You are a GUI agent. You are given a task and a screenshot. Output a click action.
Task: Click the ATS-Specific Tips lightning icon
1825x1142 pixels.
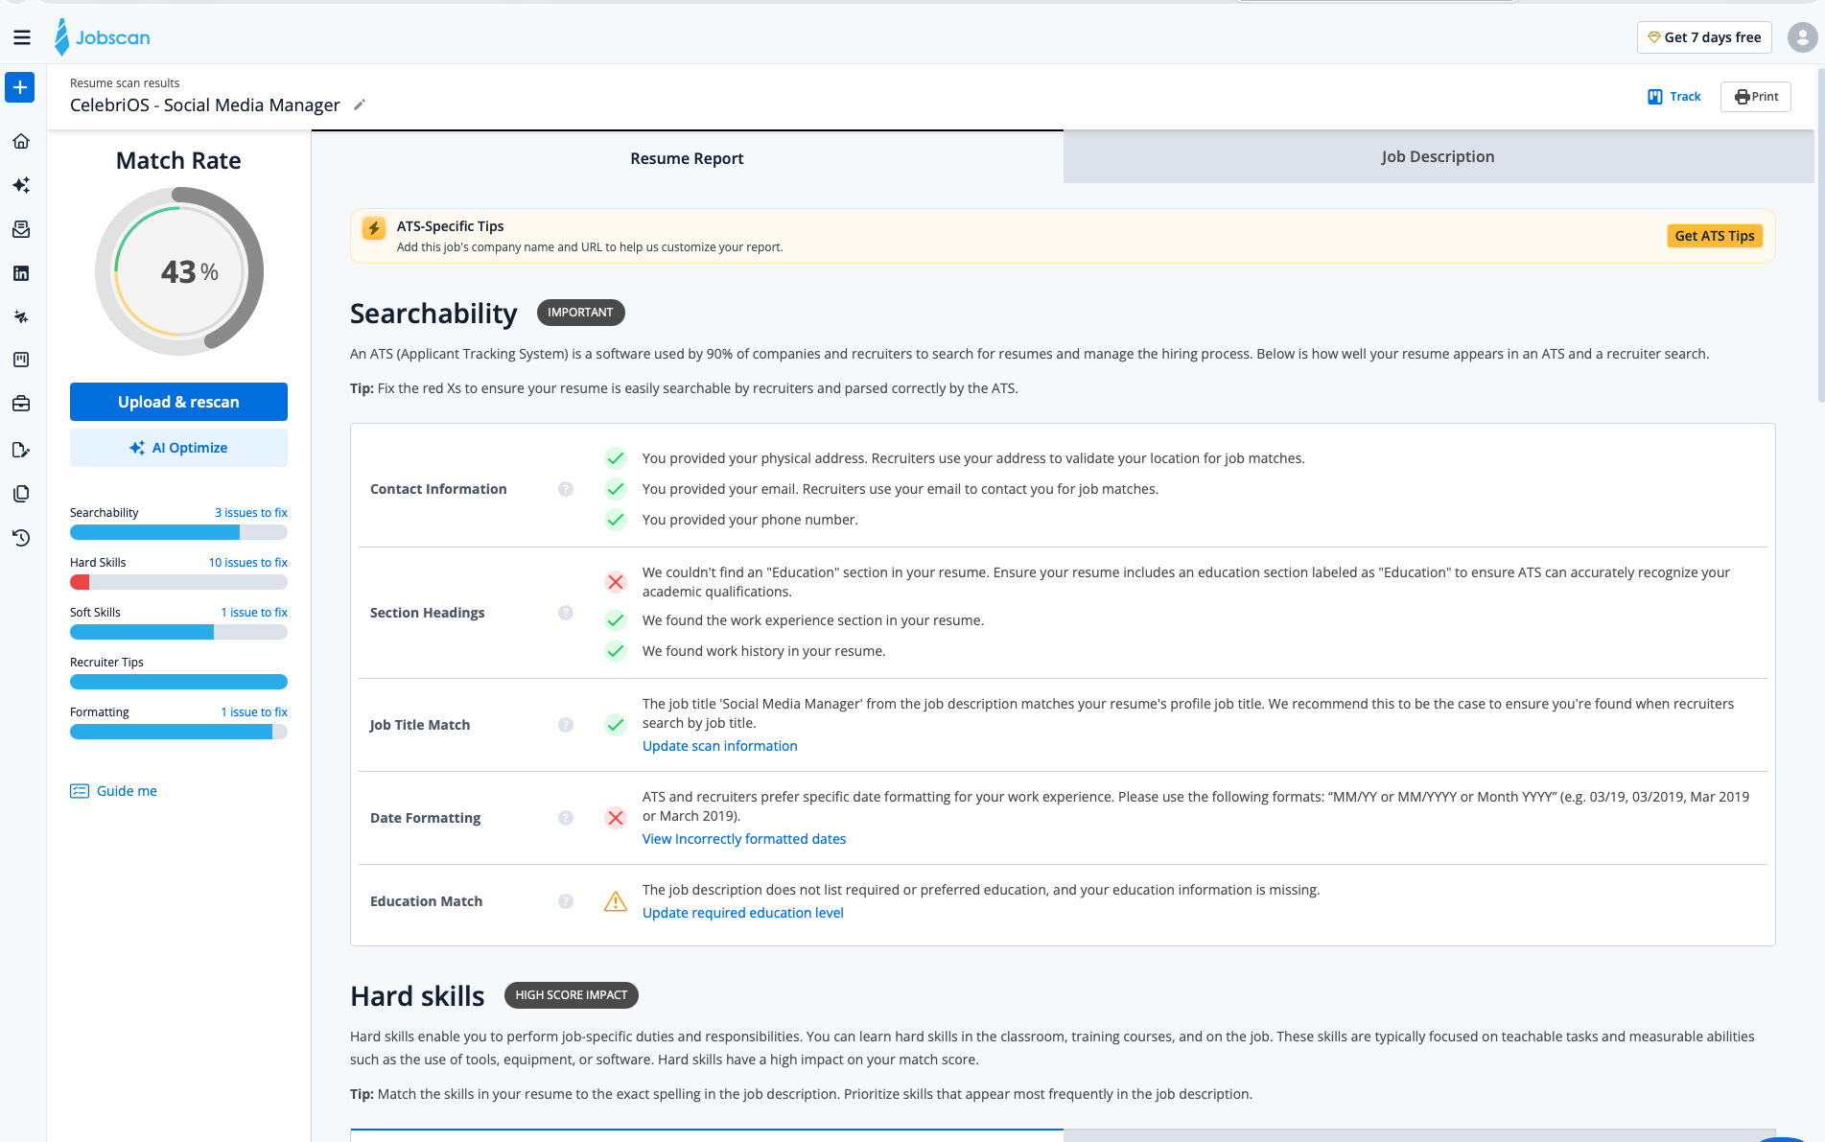click(x=374, y=228)
